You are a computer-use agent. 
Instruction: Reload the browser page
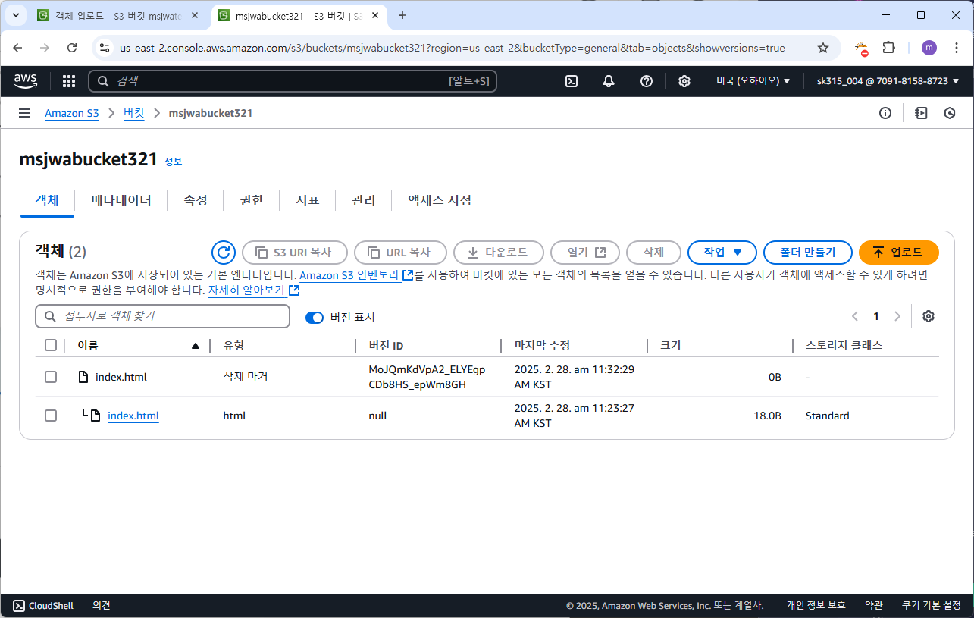click(72, 48)
